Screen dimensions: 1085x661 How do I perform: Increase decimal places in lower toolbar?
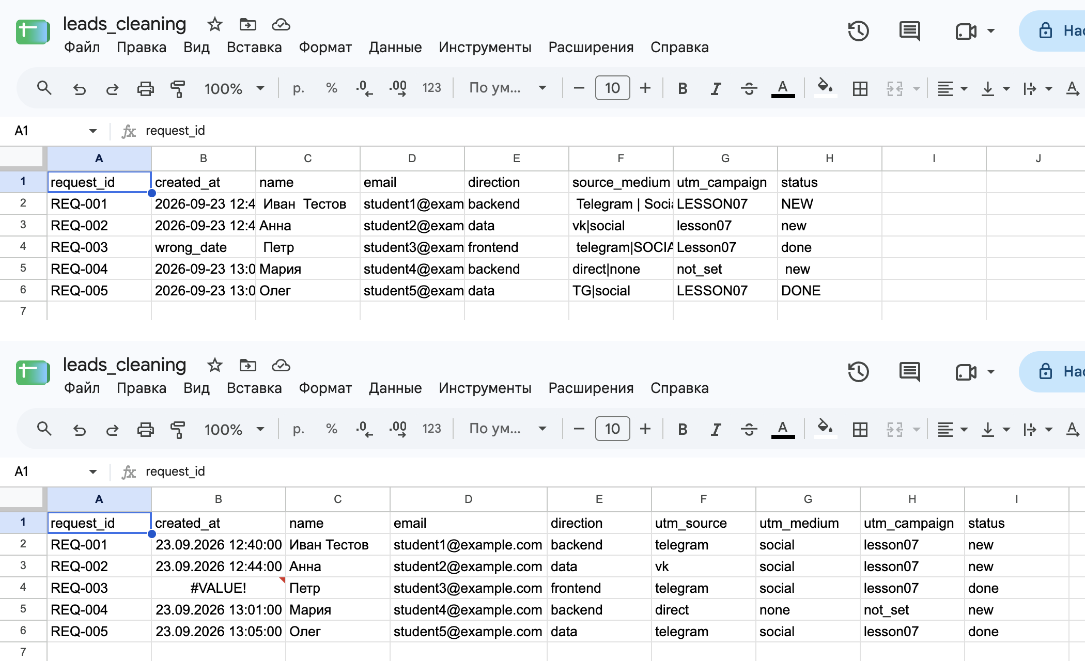398,429
